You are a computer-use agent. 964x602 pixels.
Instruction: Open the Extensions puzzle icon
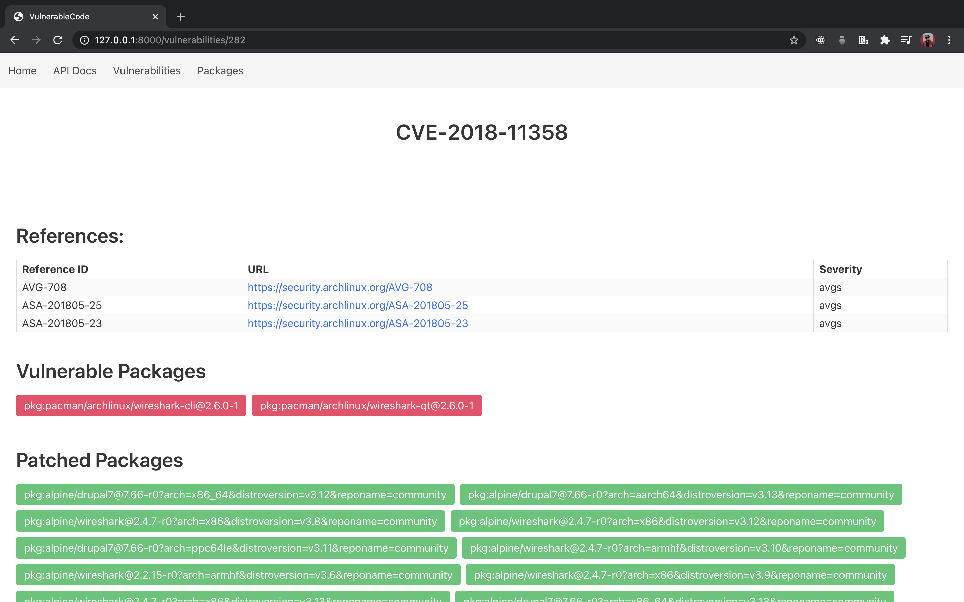pyautogui.click(x=885, y=40)
